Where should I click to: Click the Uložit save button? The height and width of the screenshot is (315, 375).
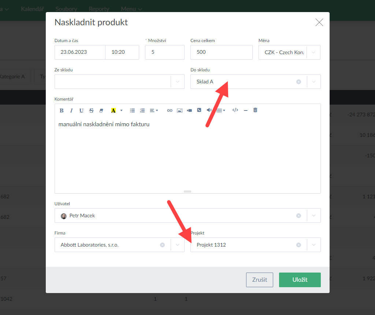click(x=300, y=280)
